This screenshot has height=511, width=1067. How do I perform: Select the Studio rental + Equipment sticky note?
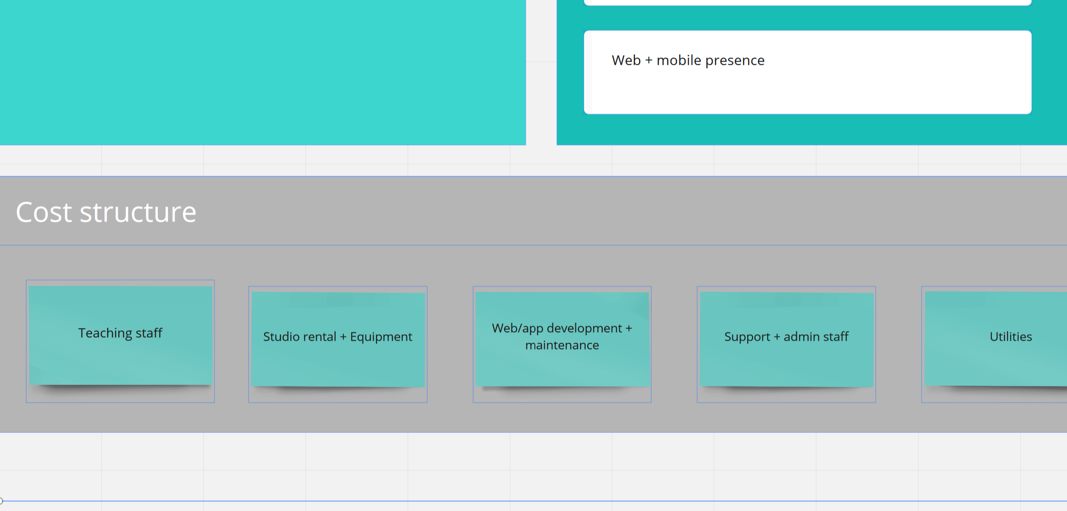338,339
